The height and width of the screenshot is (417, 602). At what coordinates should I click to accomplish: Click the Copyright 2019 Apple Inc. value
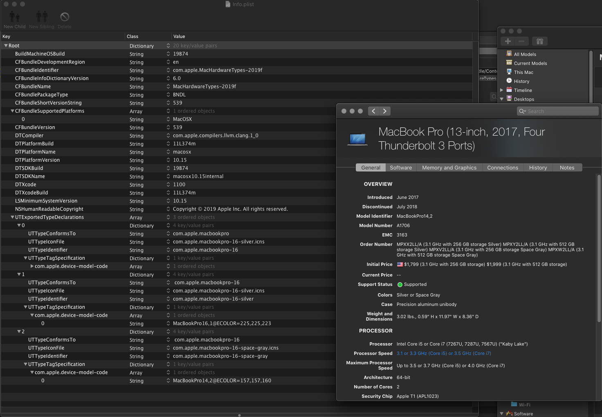point(230,209)
